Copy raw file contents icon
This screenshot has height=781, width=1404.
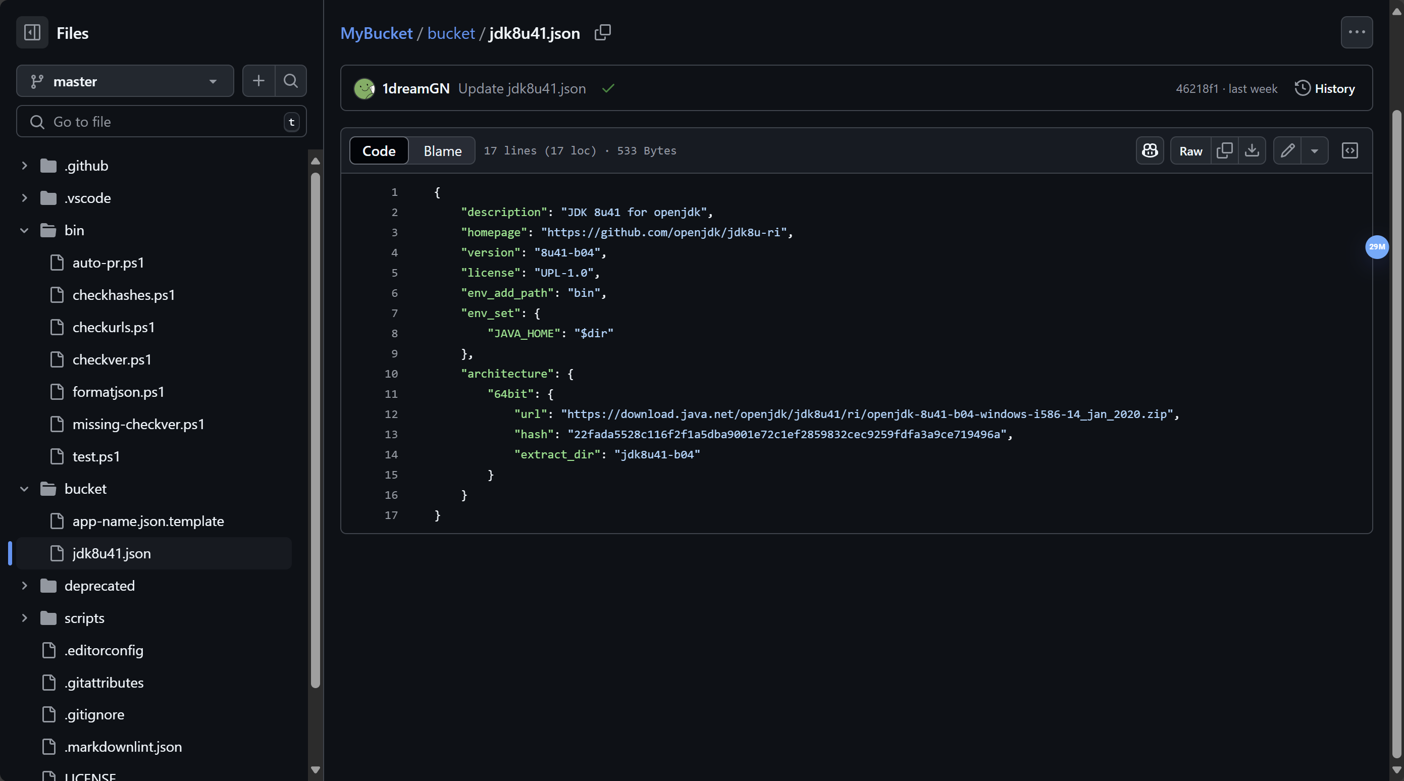[x=1224, y=151]
